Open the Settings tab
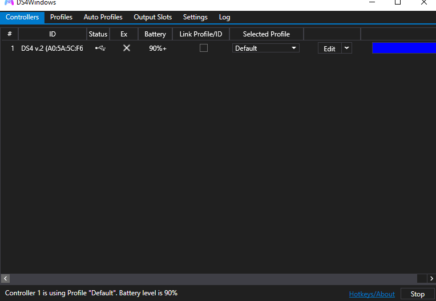 [x=195, y=17]
